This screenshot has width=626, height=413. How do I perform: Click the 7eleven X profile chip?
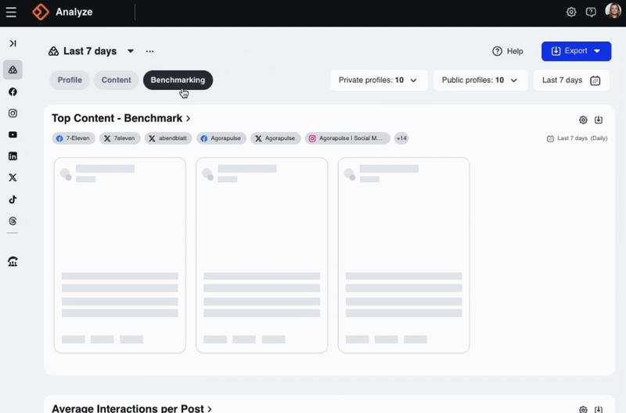(x=120, y=138)
